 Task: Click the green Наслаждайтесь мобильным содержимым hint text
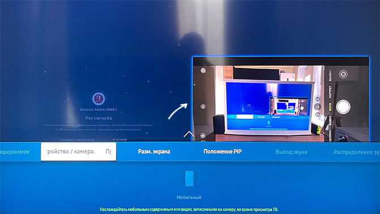[x=189, y=209]
